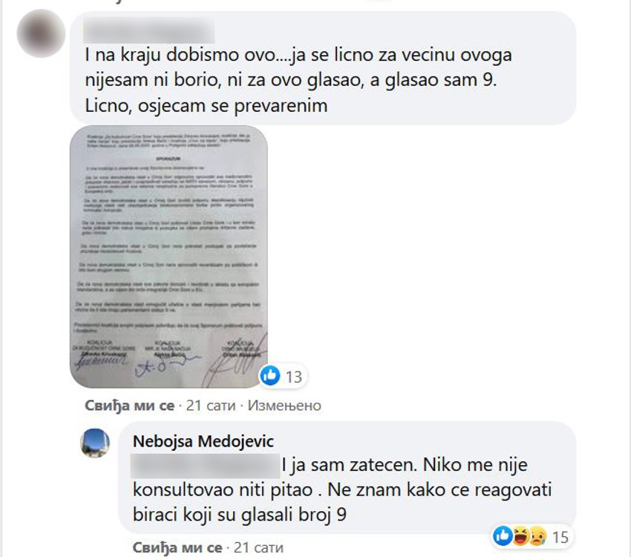Viewport: 631px width, 557px height.
Task: Click the sad reaction emoji on reply
Action: click(538, 536)
